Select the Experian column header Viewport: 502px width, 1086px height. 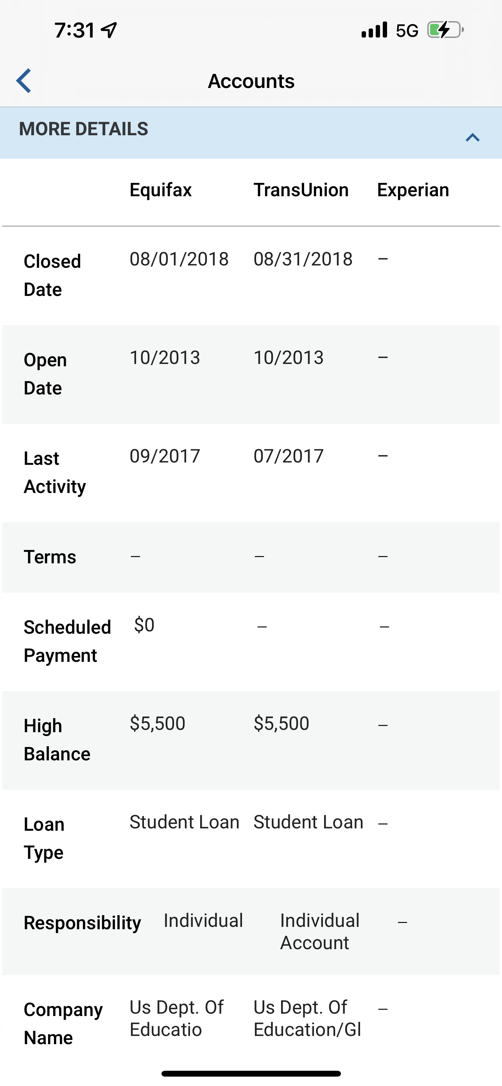pyautogui.click(x=413, y=190)
